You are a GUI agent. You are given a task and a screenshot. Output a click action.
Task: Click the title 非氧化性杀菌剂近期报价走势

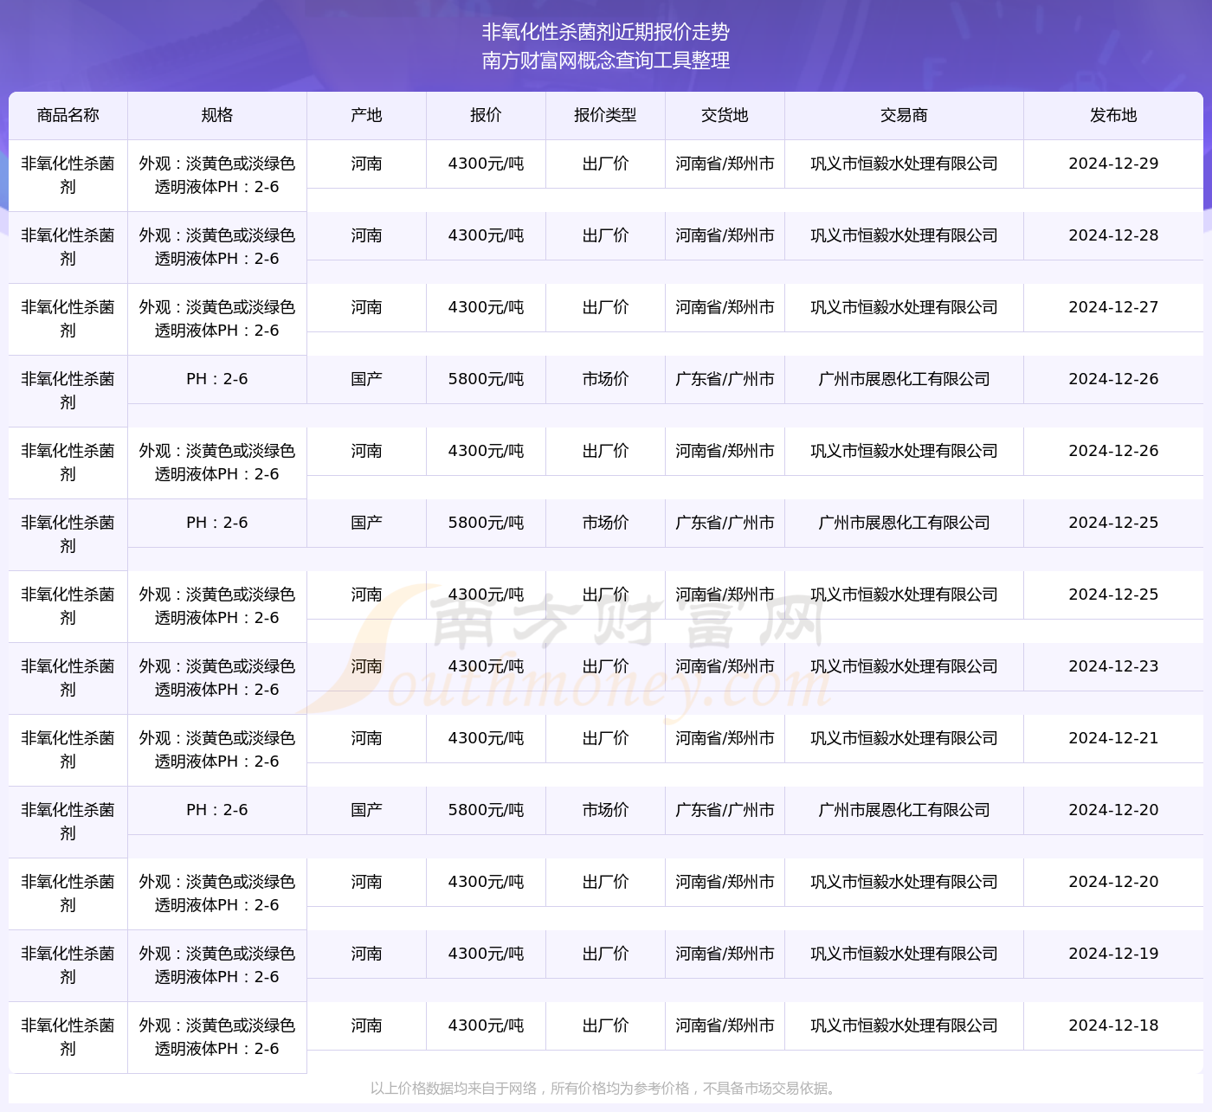606,32
